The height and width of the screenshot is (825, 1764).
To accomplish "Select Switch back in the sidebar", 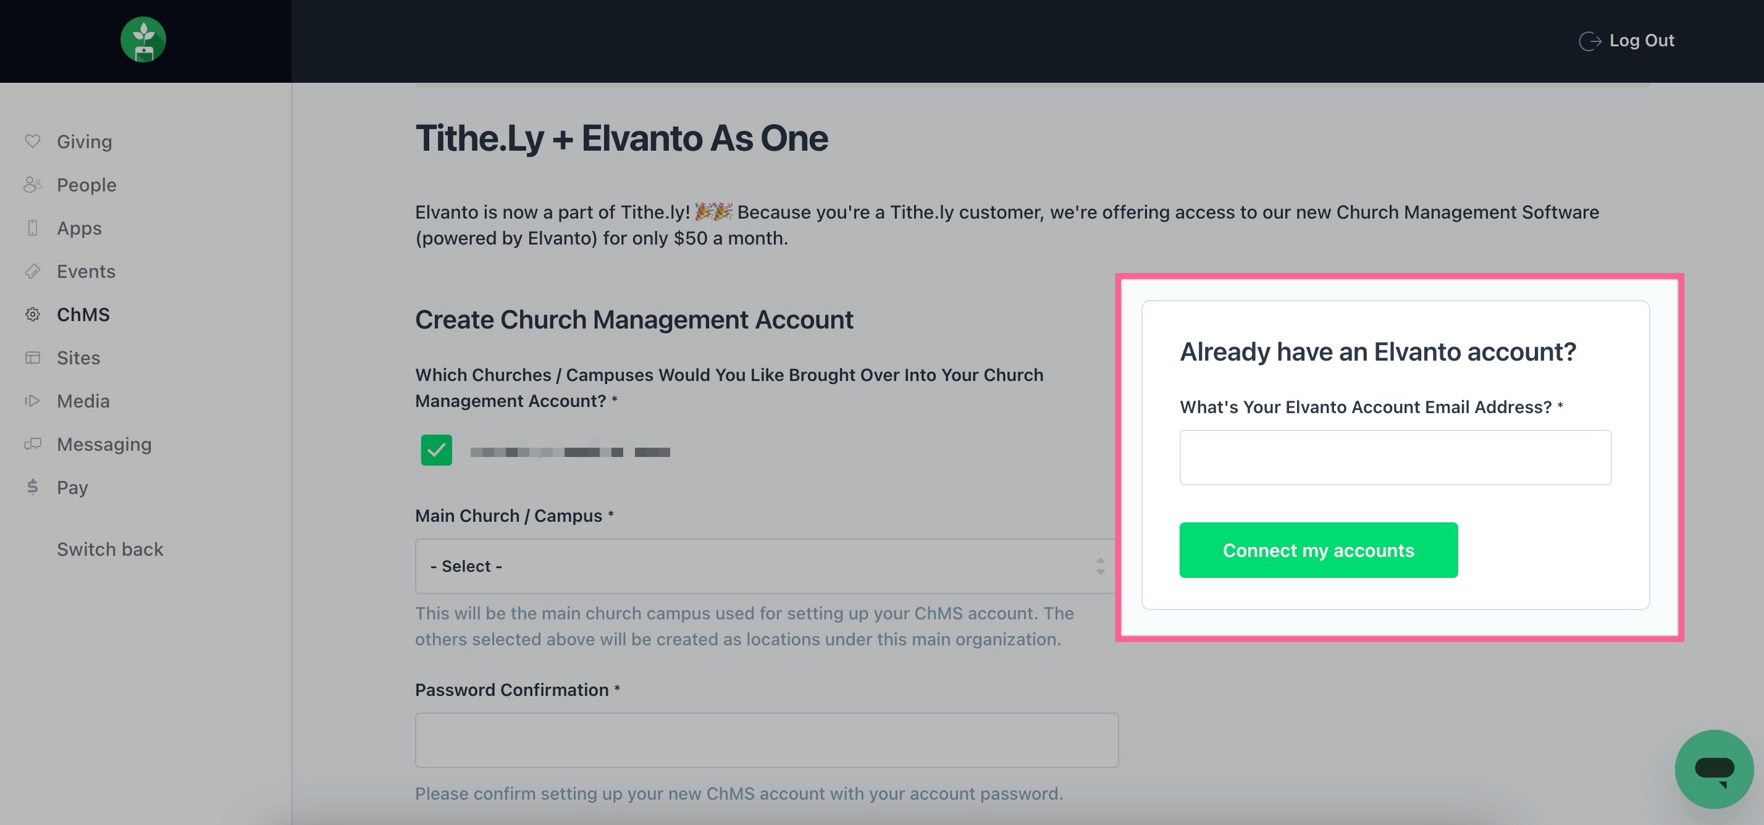I will coord(109,549).
